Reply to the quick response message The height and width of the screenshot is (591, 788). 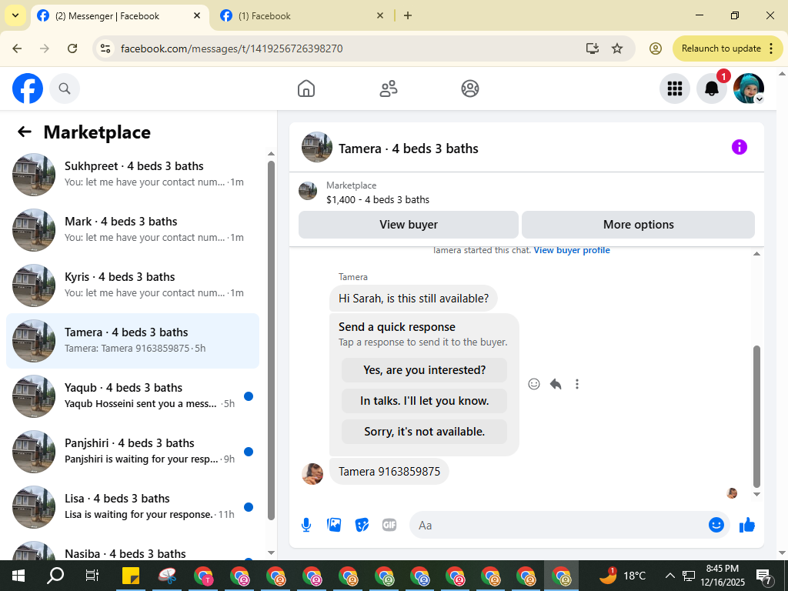(x=556, y=384)
